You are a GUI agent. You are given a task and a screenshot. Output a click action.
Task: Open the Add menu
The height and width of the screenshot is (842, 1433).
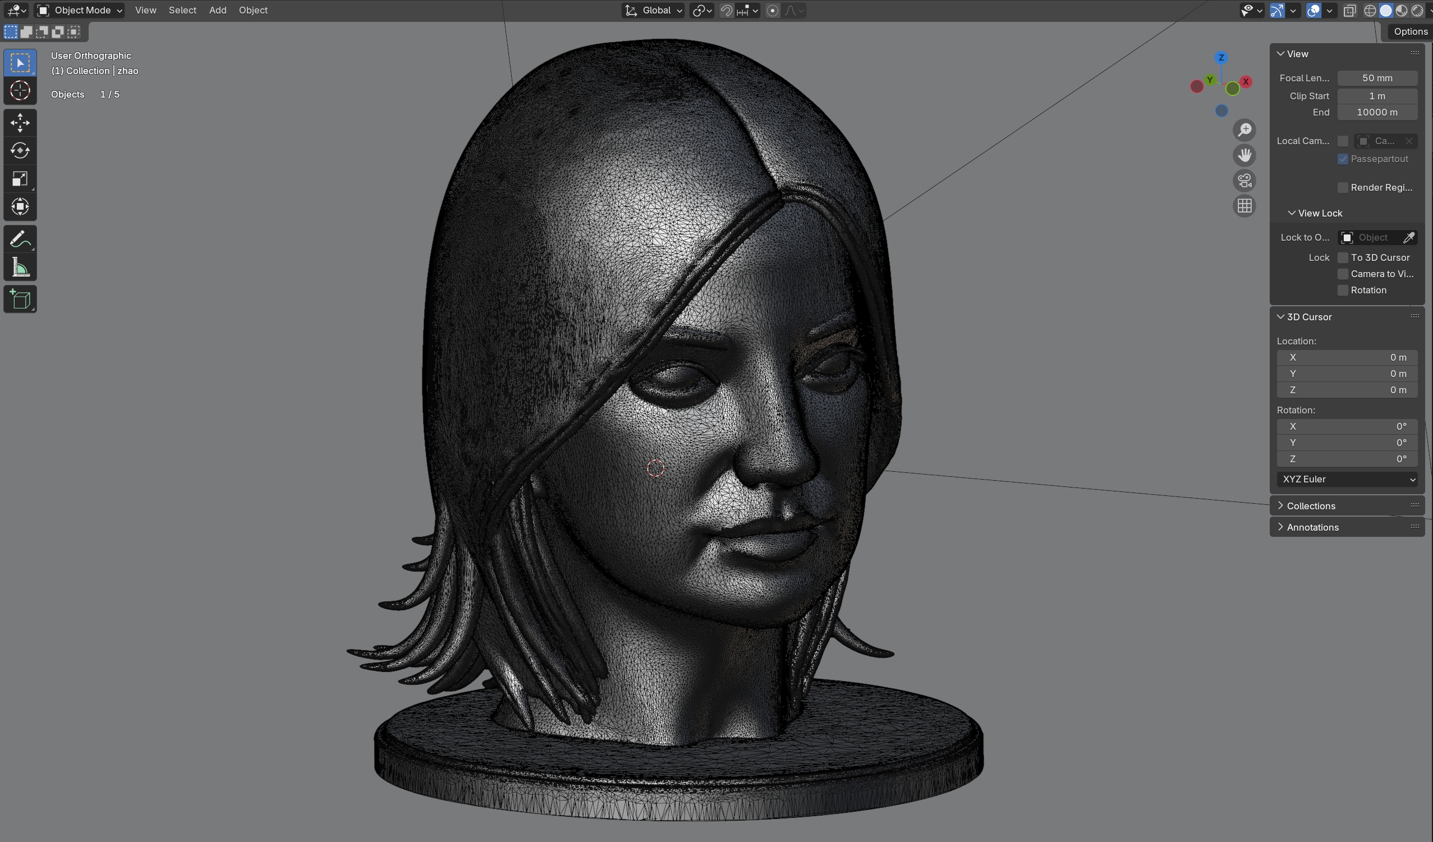[x=217, y=10]
